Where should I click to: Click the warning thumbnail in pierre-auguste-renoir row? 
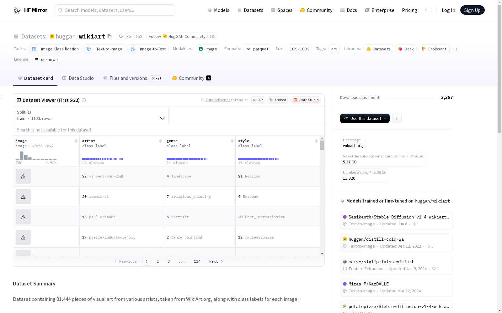pyautogui.click(x=23, y=237)
